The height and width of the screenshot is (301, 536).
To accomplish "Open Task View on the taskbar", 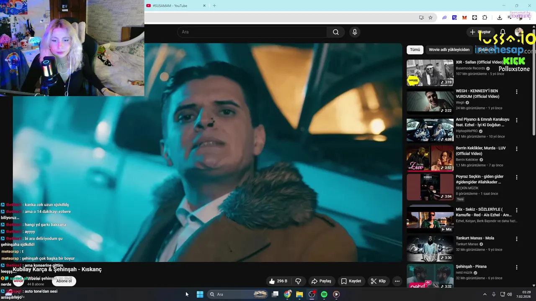I will (x=275, y=294).
